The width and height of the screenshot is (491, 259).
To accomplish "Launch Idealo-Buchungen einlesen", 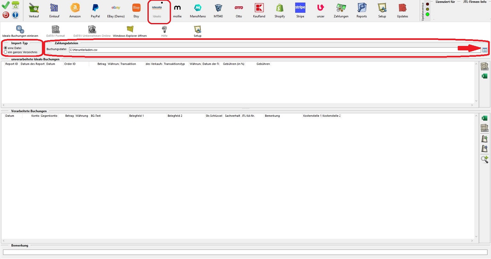I will coord(20,31).
